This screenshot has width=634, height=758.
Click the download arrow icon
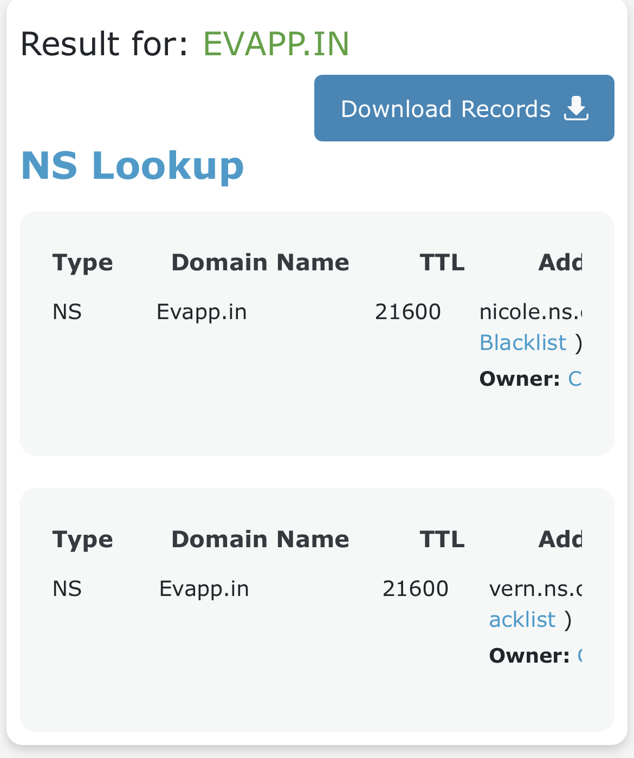coord(576,109)
